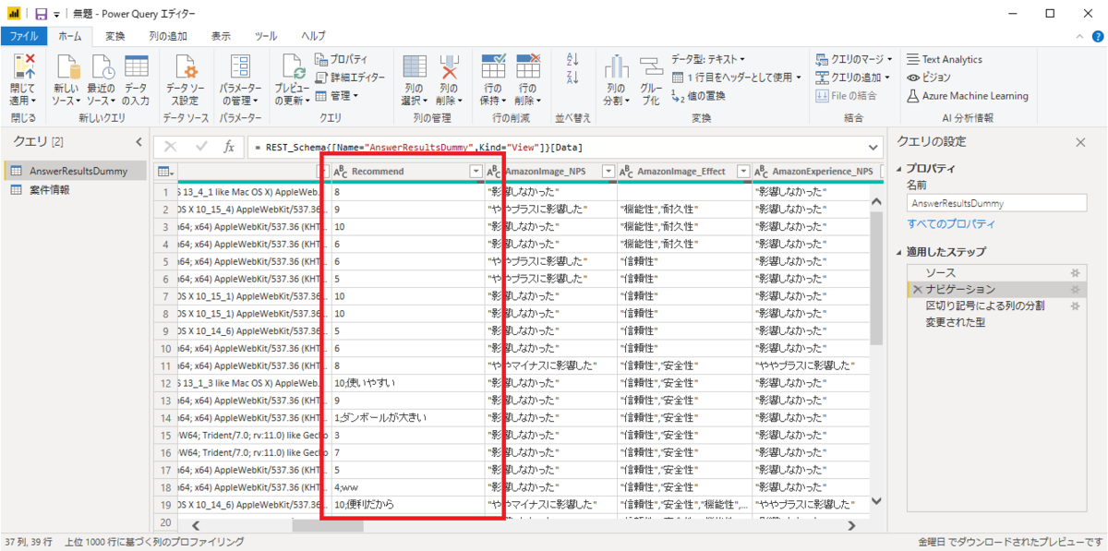Image resolution: width=1108 pixels, height=551 pixels.
Task: Open the 管理 dropdown in the ribbon
Action: click(x=337, y=95)
